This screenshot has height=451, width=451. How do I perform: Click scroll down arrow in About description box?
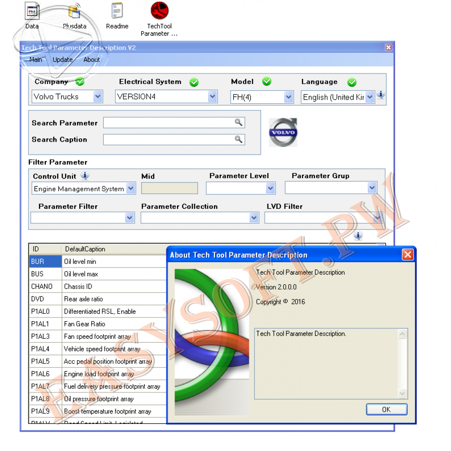point(402,393)
